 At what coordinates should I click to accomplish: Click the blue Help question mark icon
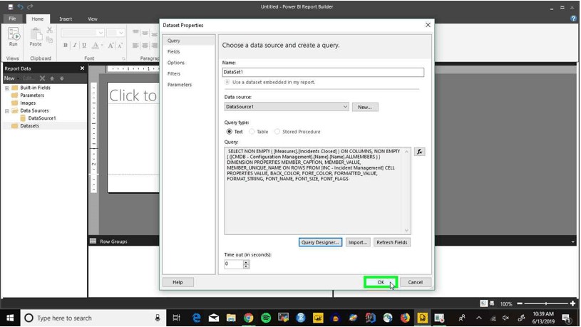573,19
